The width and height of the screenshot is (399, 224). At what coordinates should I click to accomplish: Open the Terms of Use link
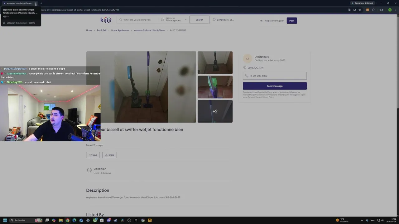tap(253, 97)
